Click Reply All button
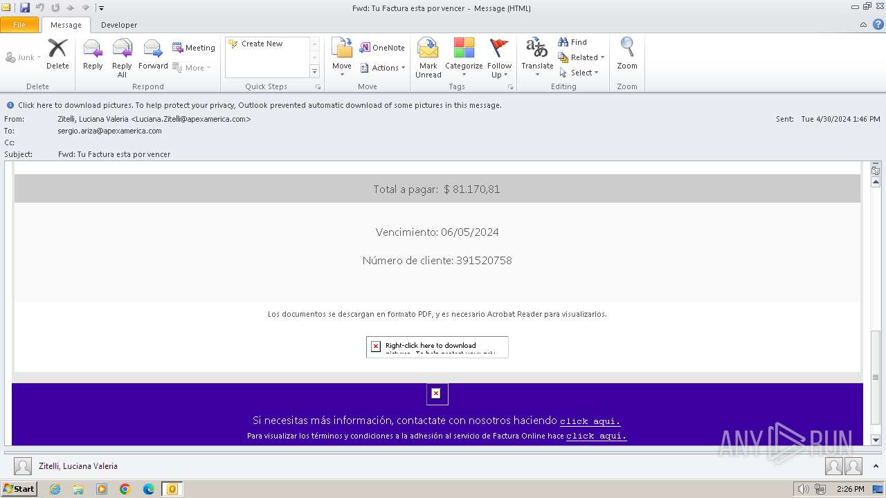The image size is (886, 498). [122, 58]
